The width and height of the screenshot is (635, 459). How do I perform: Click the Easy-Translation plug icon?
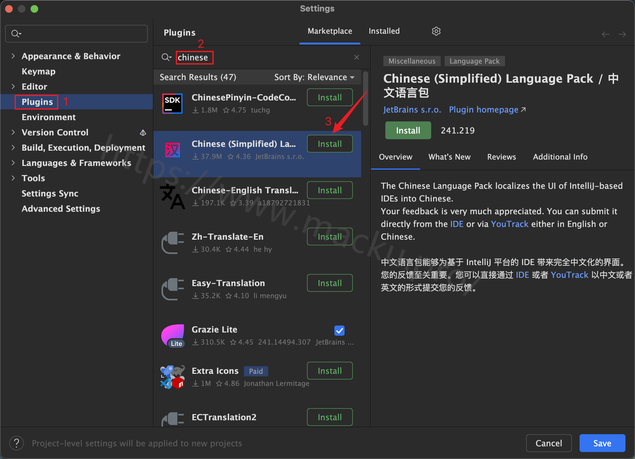coord(172,289)
